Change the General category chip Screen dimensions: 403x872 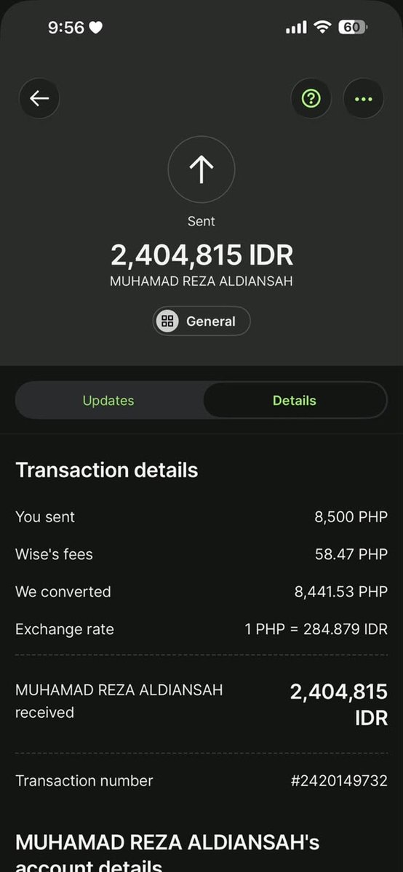tap(201, 321)
